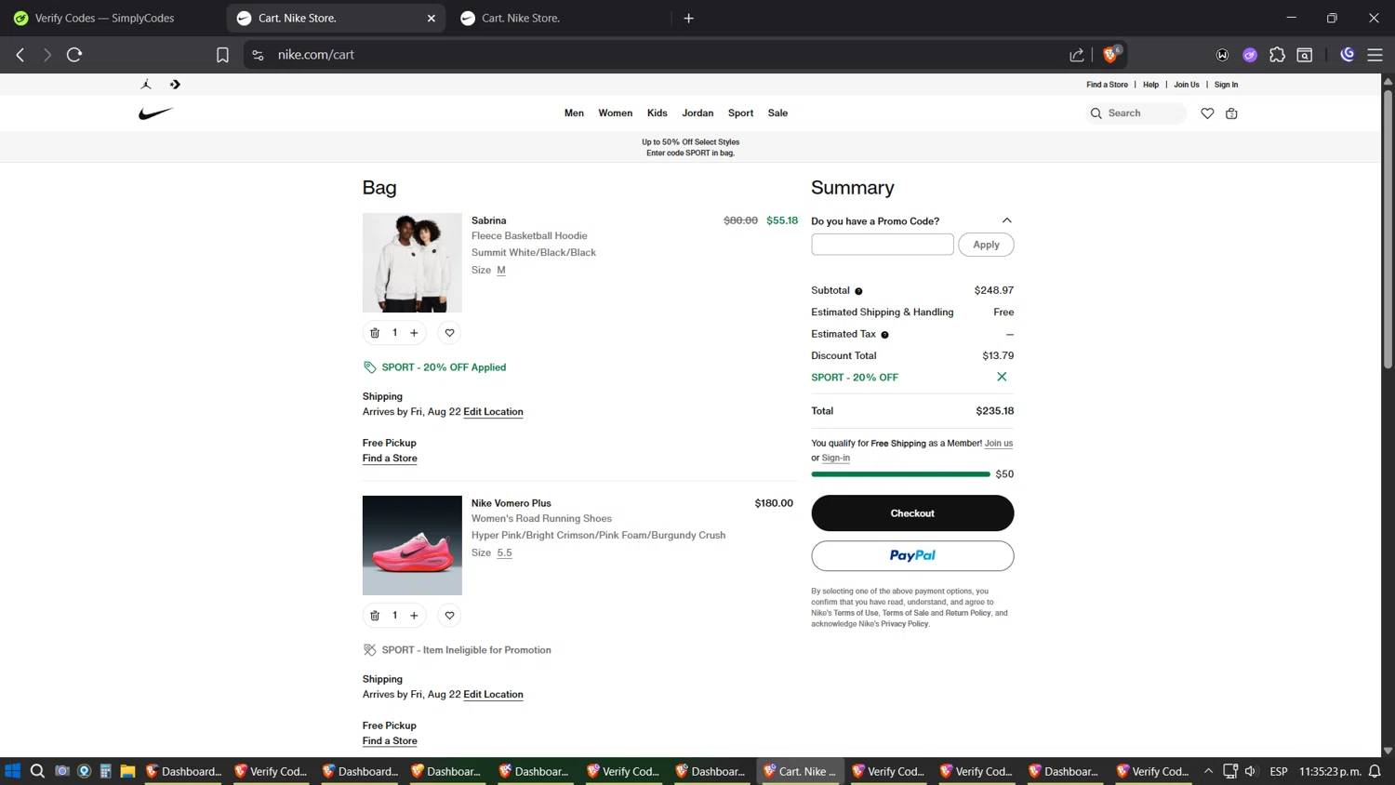Close the active Cart. Nike Store tab
The image size is (1395, 785).
(432, 18)
